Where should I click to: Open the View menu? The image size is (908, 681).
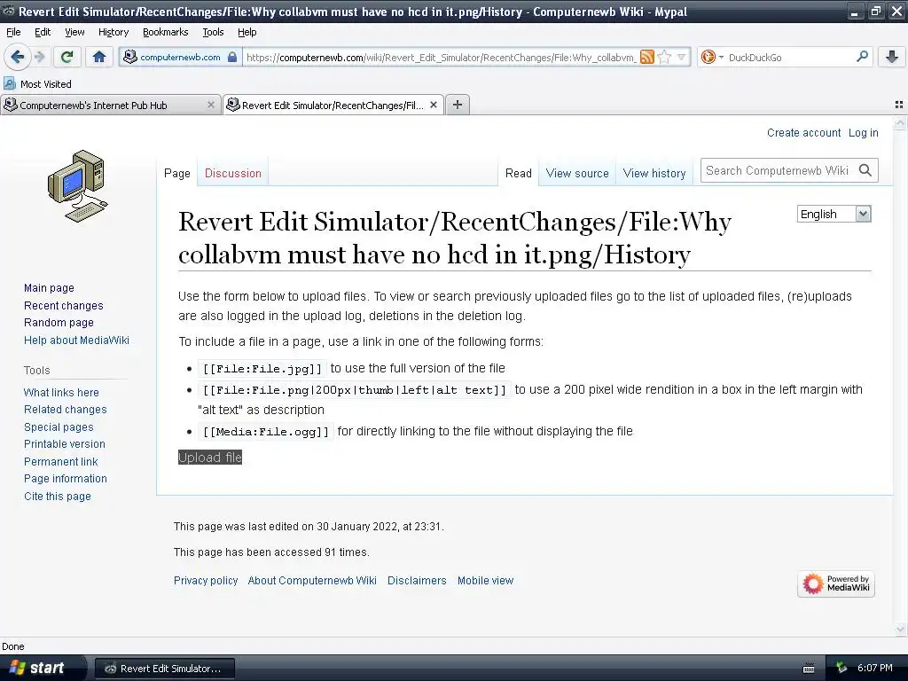click(x=74, y=32)
